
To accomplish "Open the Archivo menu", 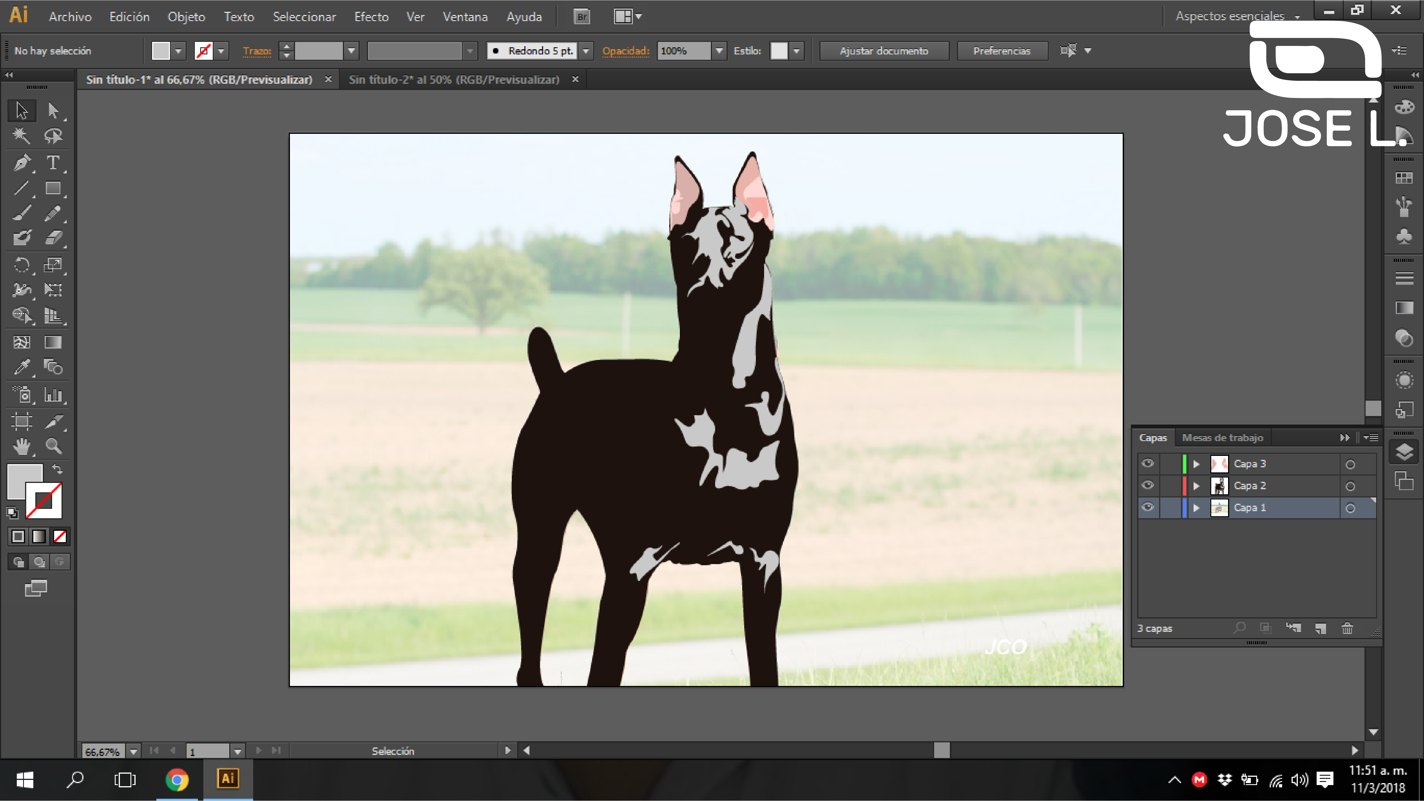I will pyautogui.click(x=70, y=17).
